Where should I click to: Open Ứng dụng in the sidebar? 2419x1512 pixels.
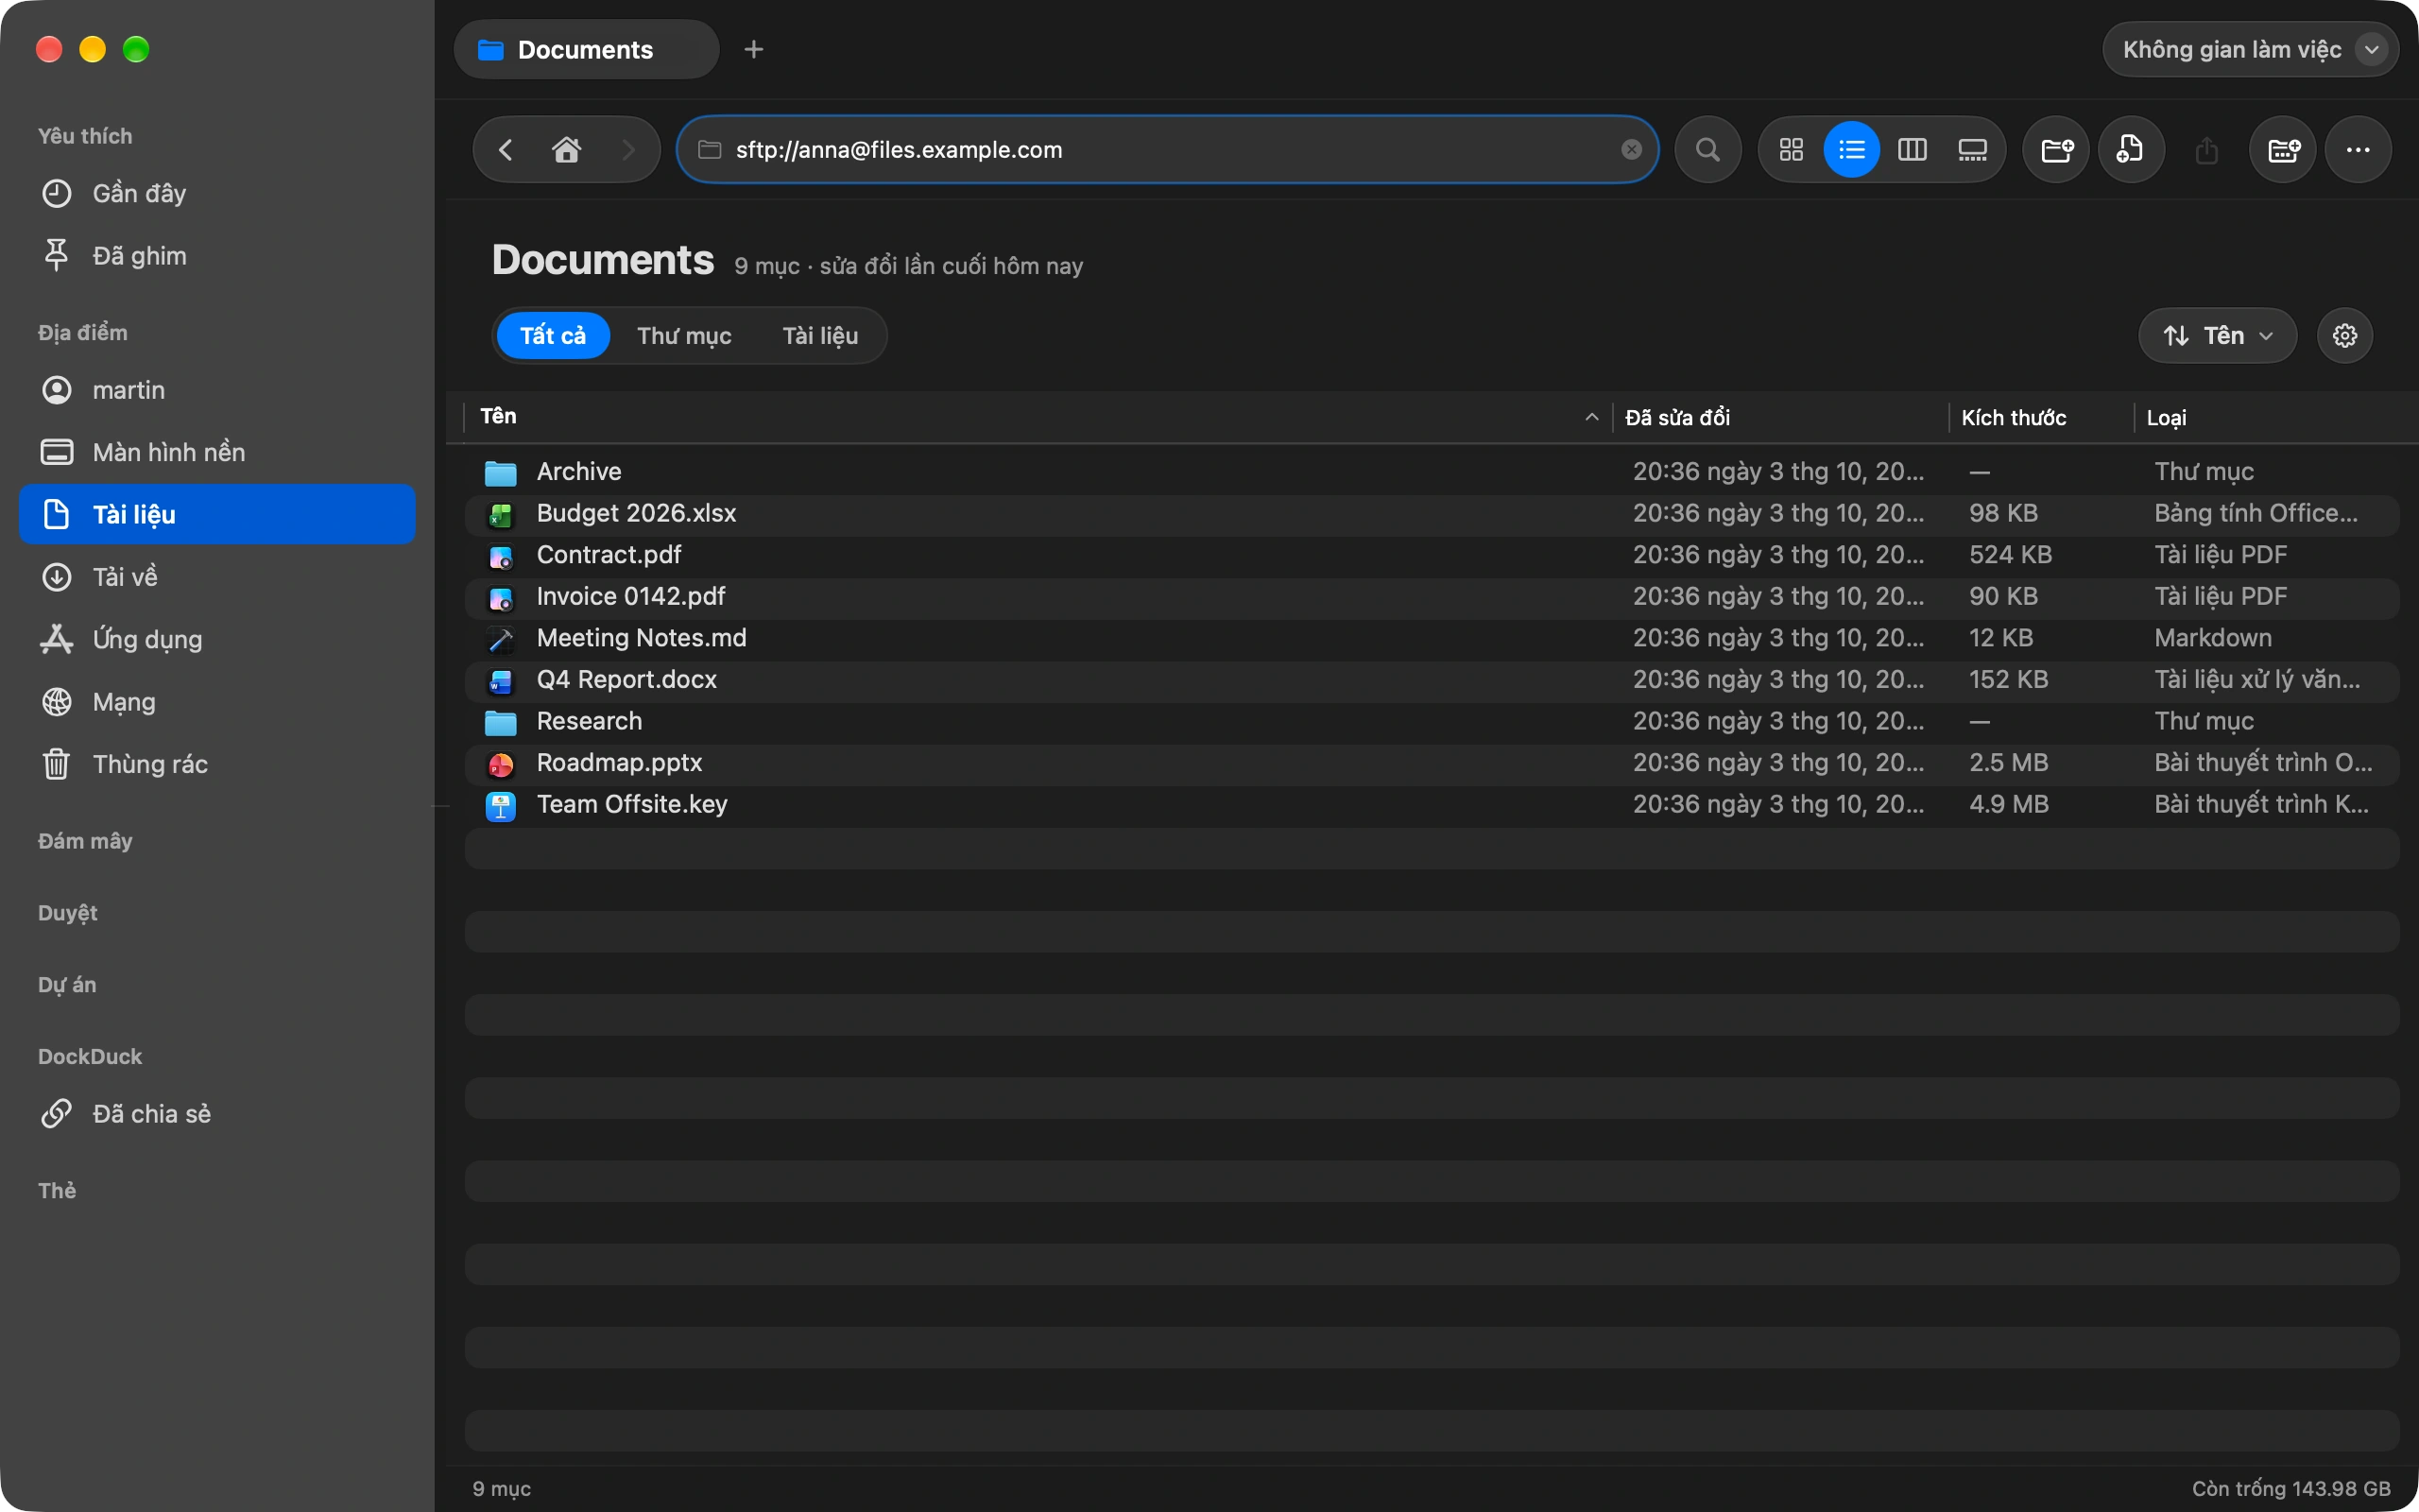tap(217, 639)
